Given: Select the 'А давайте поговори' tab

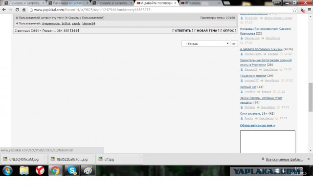Looking at the screenshot, I should [x=156, y=3].
